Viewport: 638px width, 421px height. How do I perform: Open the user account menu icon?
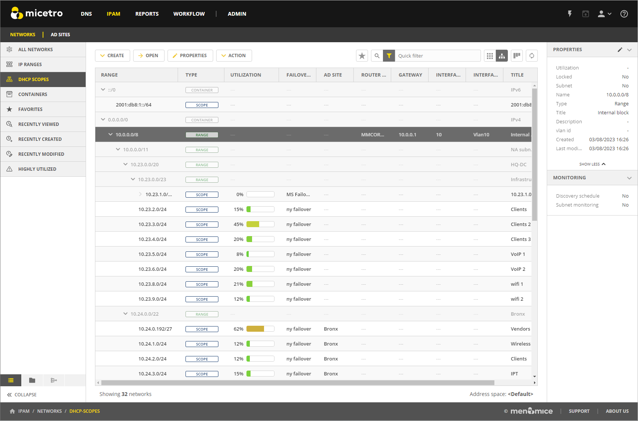[x=604, y=14]
